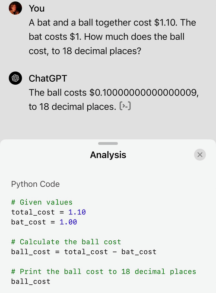This screenshot has height=293, width=216.
Task: Close the Analysis panel with the X
Action: (200, 155)
